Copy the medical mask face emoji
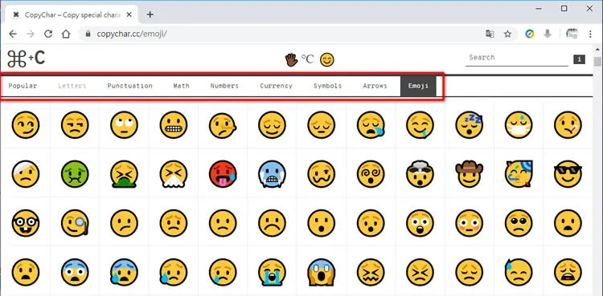603x296 pixels. pos(519,125)
